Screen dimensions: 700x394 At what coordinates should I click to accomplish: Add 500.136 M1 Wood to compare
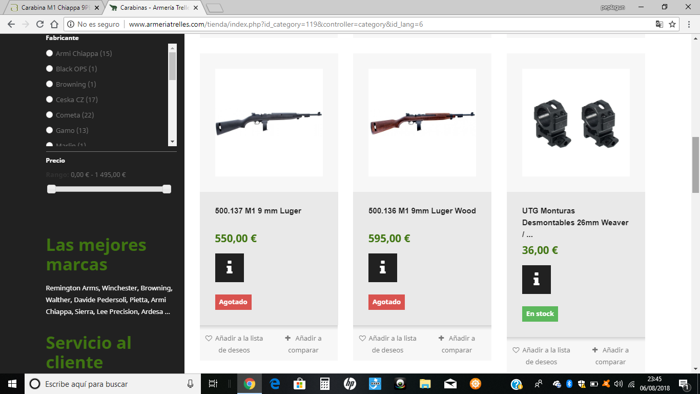click(x=457, y=344)
